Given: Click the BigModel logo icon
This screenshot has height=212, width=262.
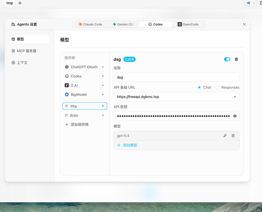Looking at the screenshot, I should point(67,95).
